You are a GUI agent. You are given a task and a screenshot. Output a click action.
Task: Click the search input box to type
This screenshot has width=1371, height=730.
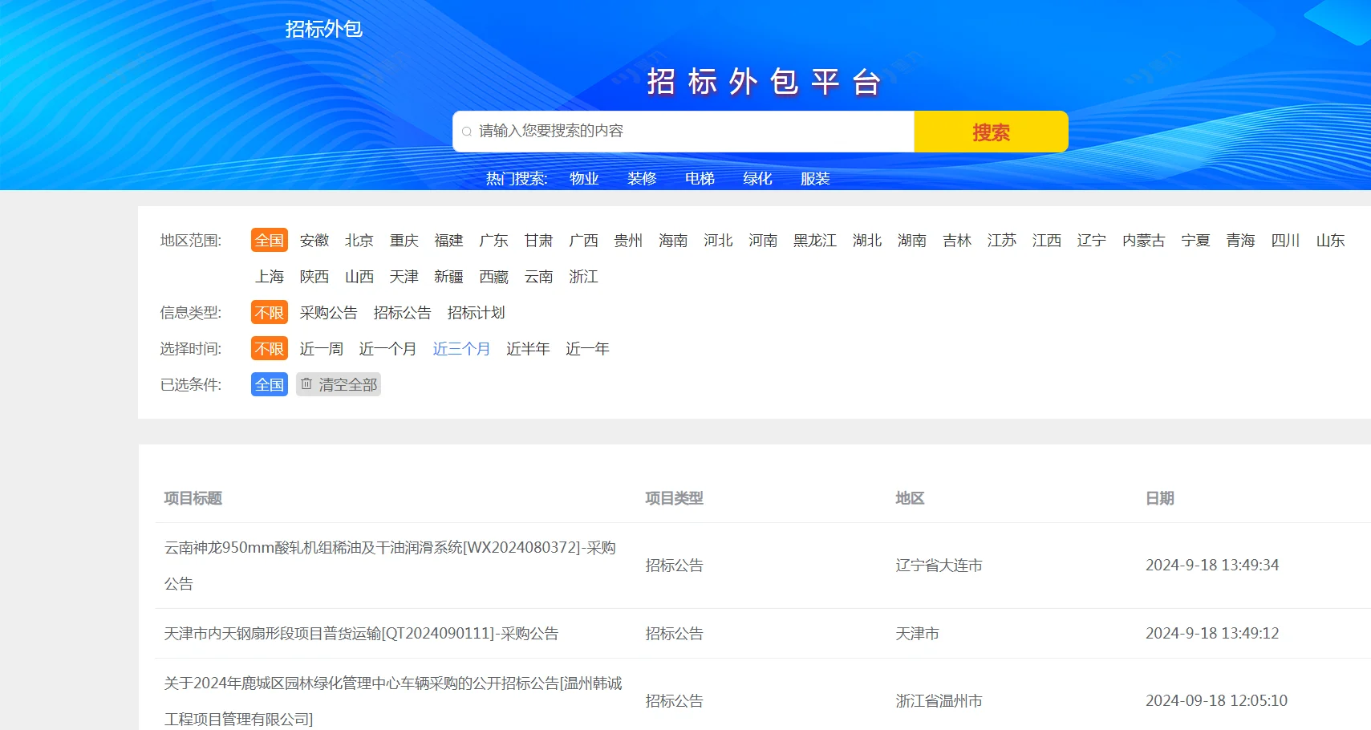682,132
